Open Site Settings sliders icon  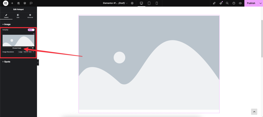tap(18, 3)
